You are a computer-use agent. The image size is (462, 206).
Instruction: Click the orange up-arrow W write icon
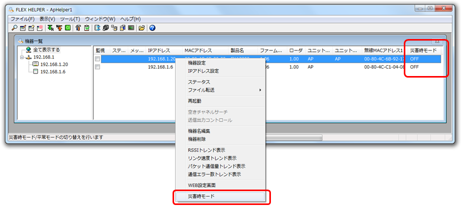click(59, 28)
